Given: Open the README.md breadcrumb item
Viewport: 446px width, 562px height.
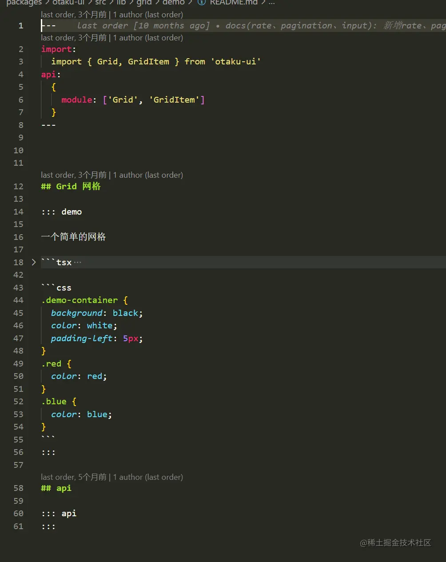Looking at the screenshot, I should pos(234,2).
